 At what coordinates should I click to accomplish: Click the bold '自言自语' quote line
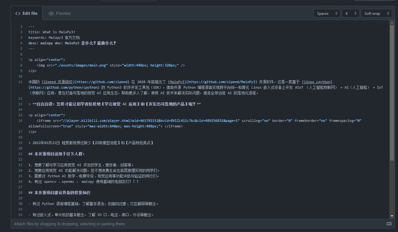point(115,104)
